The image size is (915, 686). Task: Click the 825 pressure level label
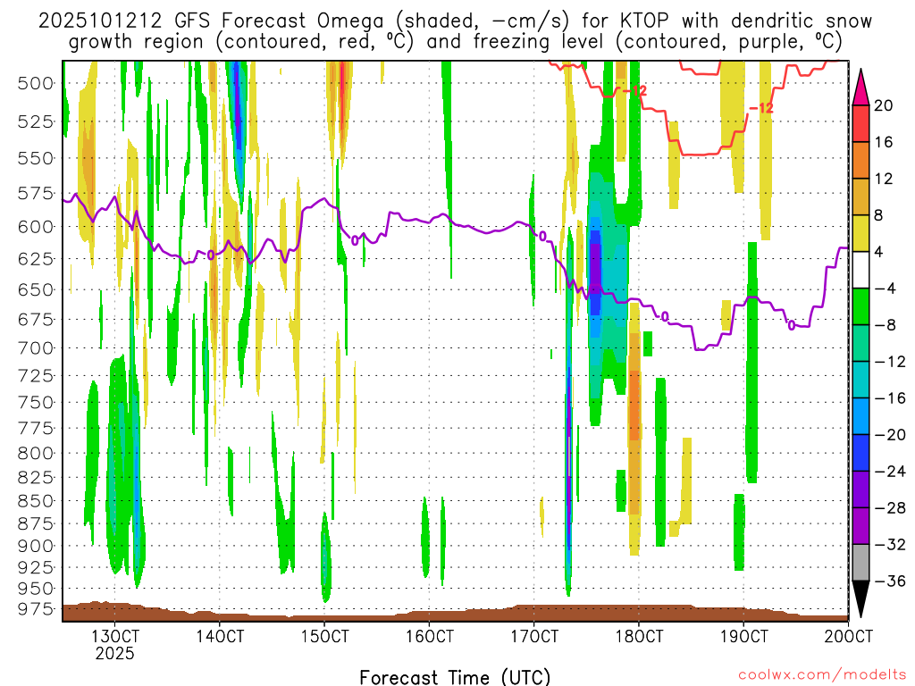36,478
